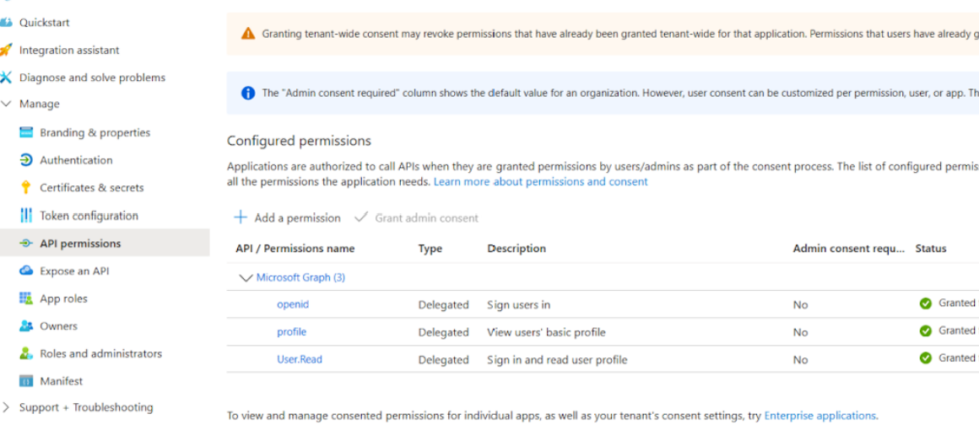
Task: Open Learn more about permissions and consent
Action: pyautogui.click(x=540, y=181)
